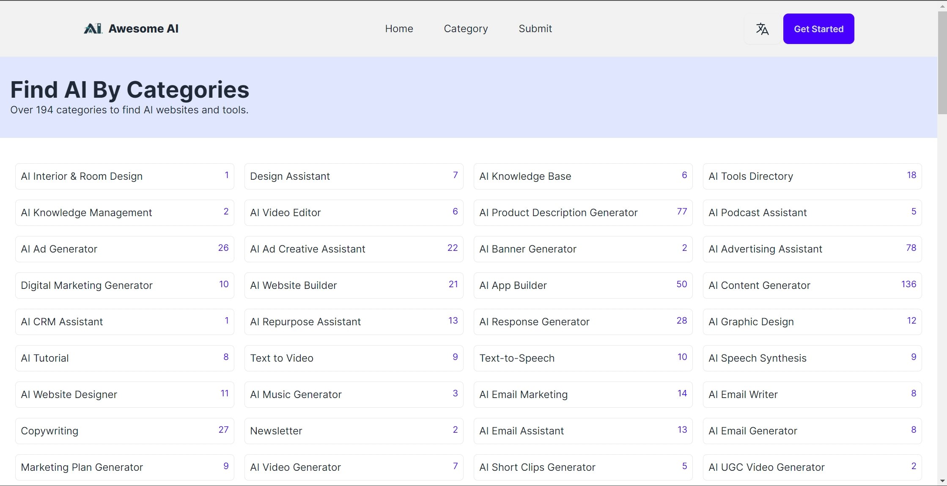The width and height of the screenshot is (947, 486).
Task: Go to the Home menu item
Action: coord(399,29)
